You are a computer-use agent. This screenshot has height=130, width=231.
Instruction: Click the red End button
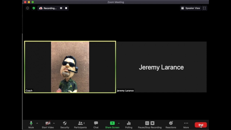pyautogui.click(x=201, y=125)
